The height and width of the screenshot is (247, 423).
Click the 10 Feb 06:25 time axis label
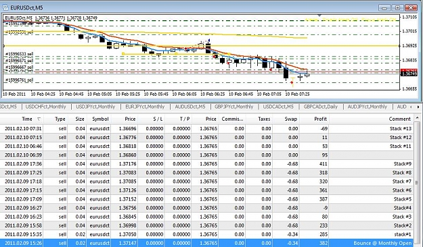tap(213, 94)
